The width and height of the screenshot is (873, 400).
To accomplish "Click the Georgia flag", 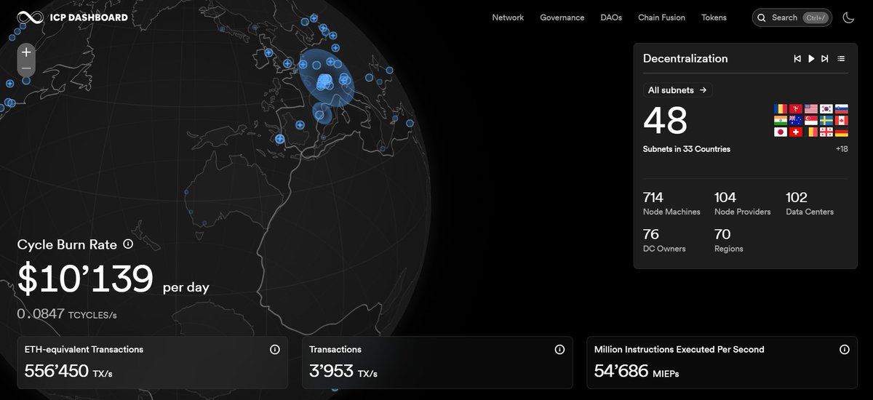I will [826, 132].
